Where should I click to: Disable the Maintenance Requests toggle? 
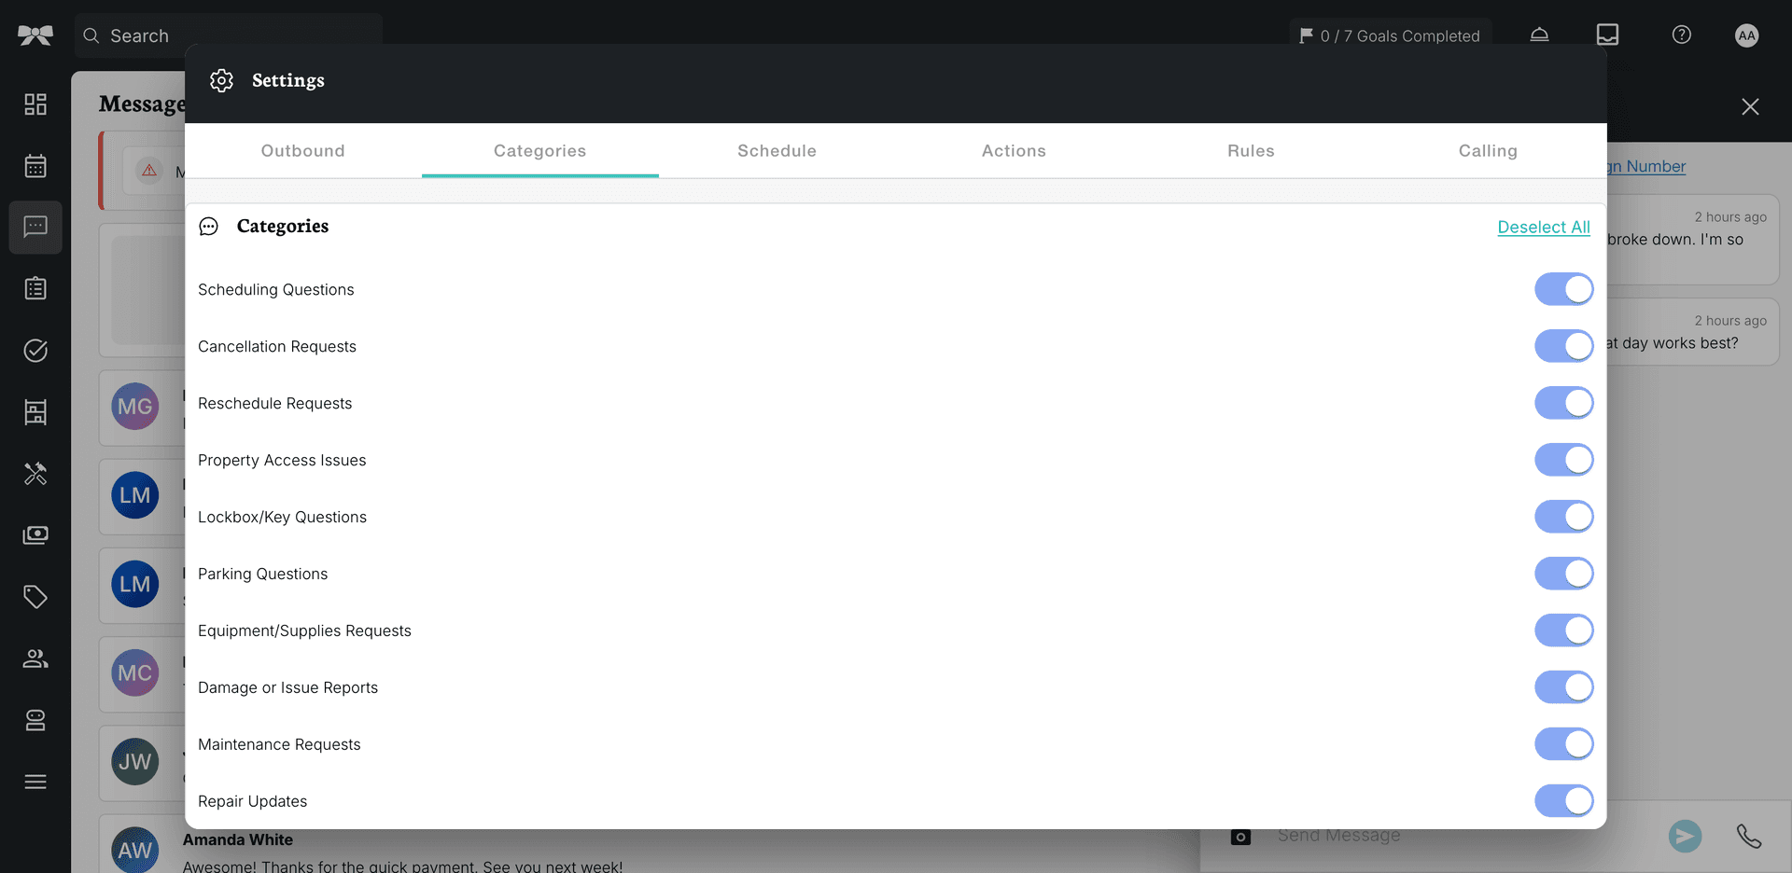[1563, 743]
